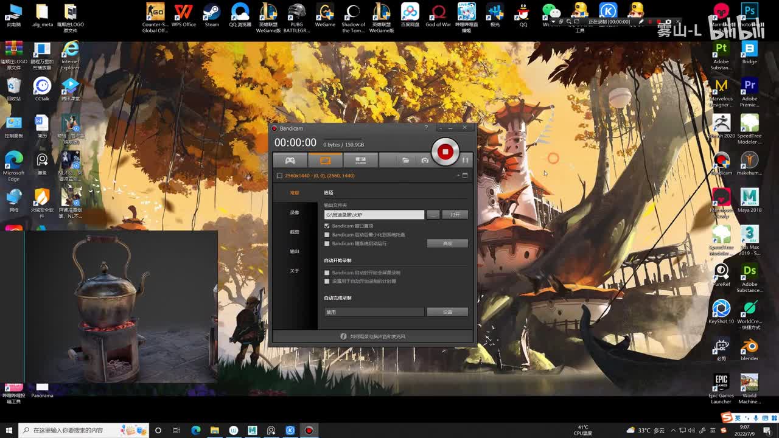Open Bandicam help question mark
The height and width of the screenshot is (438, 779).
click(426, 128)
